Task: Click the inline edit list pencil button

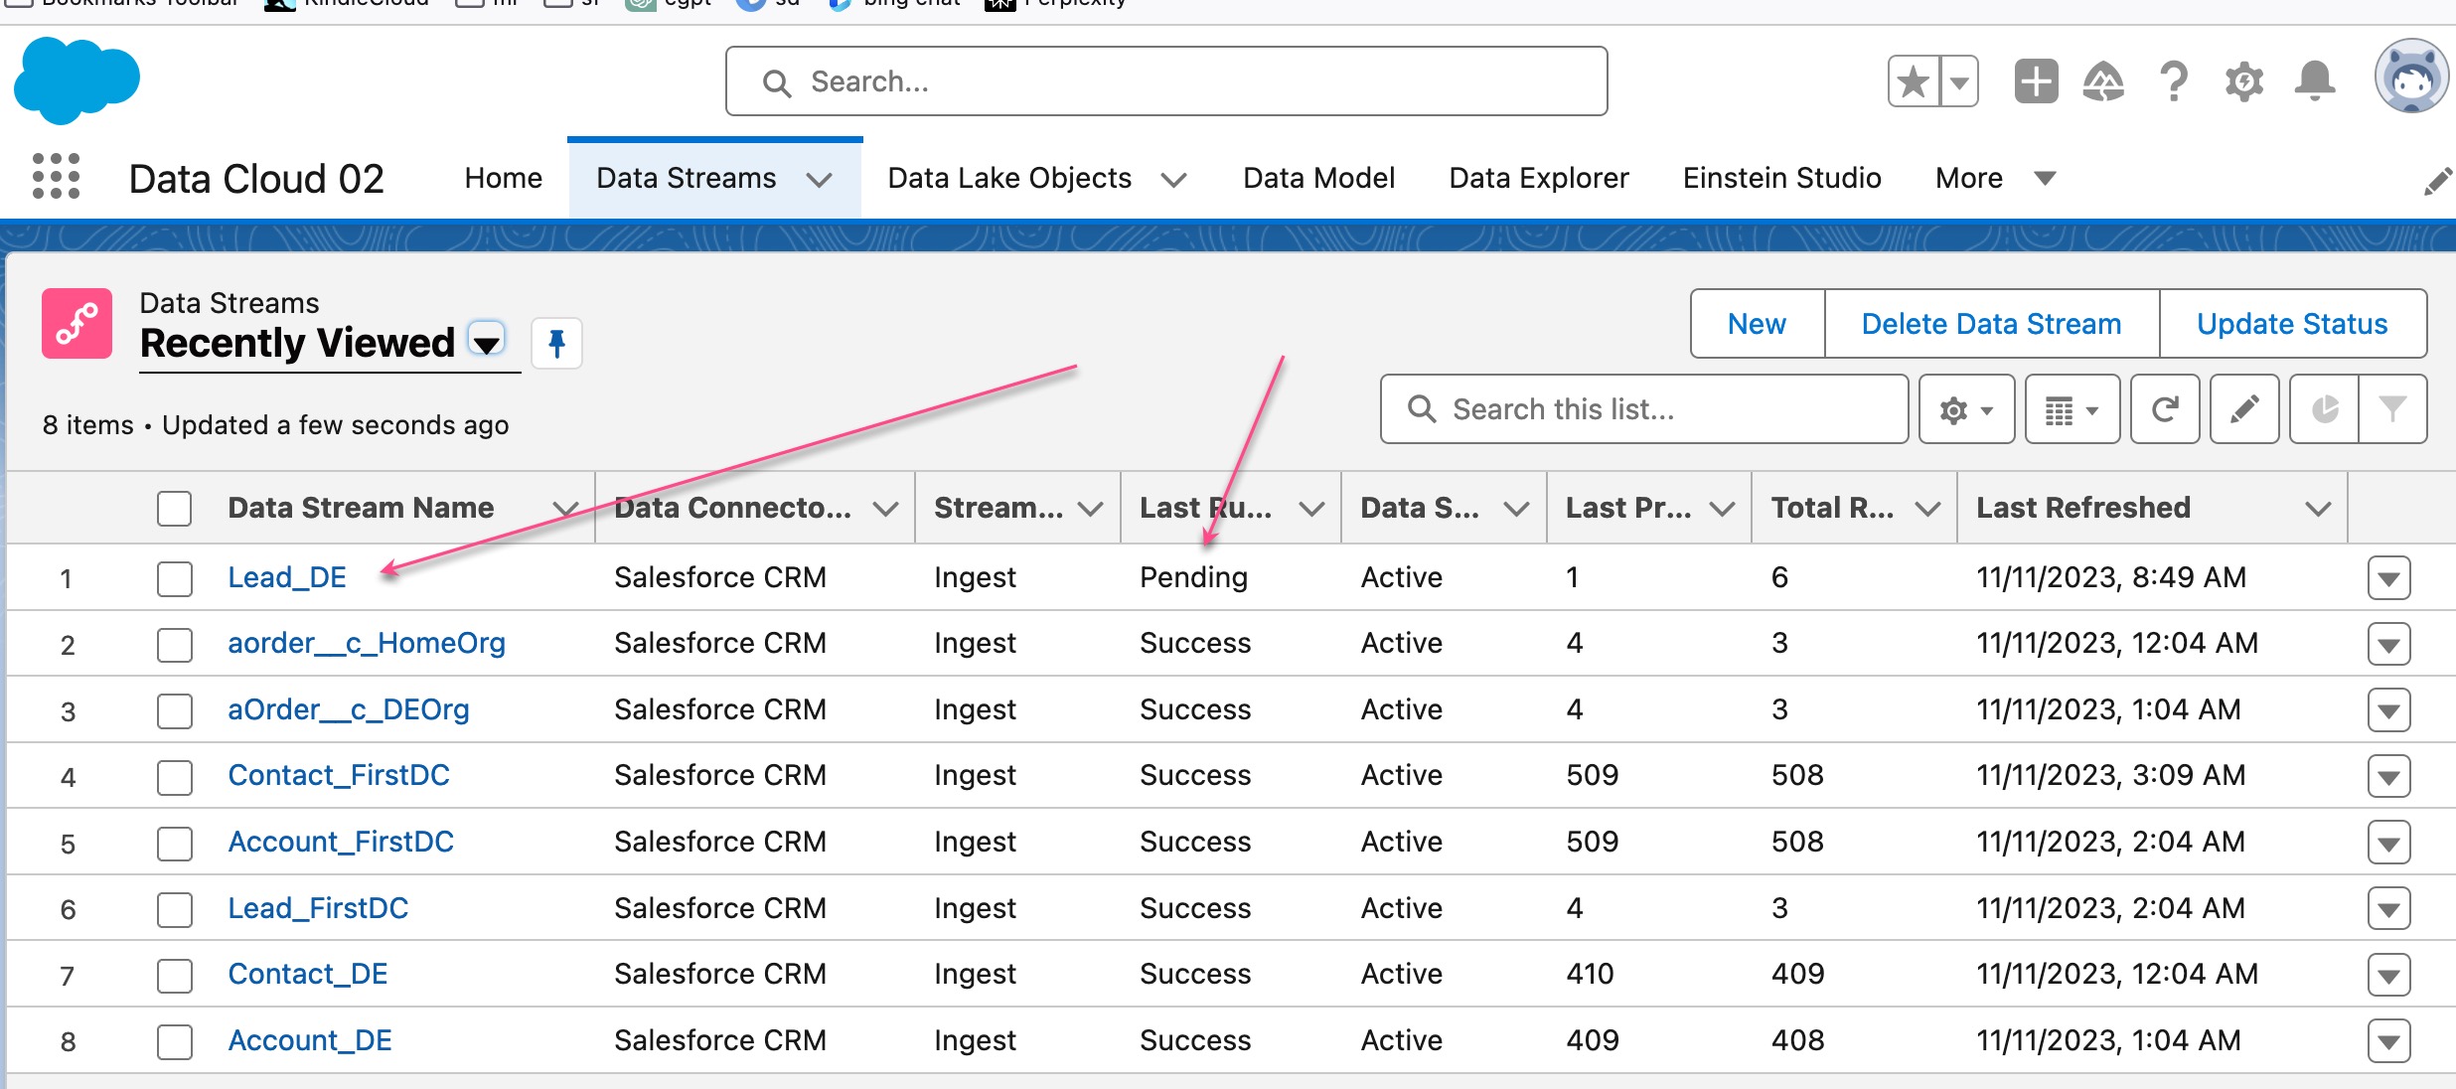Action: (2244, 409)
